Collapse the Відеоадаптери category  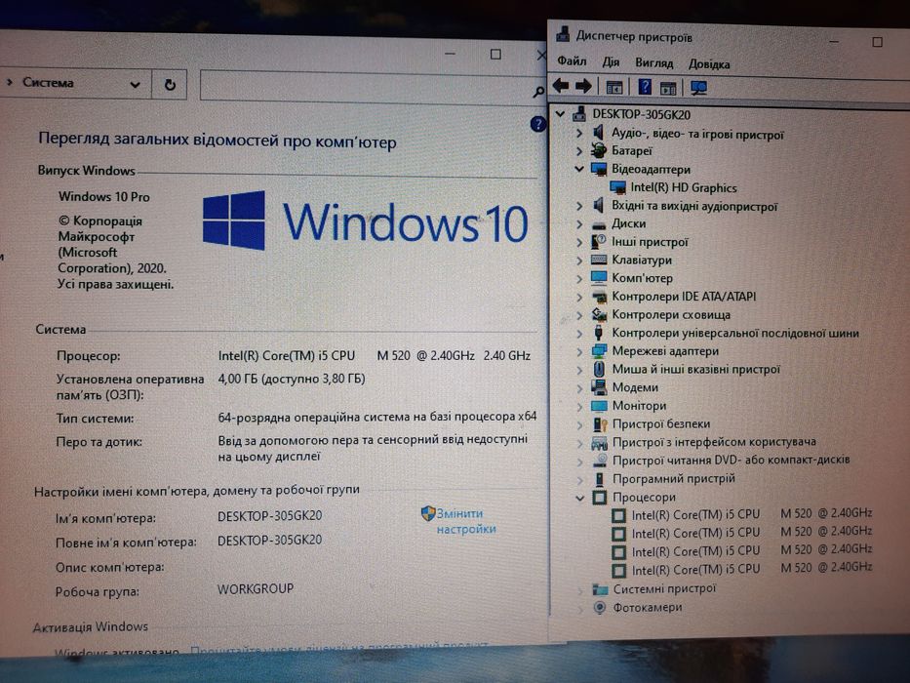click(x=578, y=169)
